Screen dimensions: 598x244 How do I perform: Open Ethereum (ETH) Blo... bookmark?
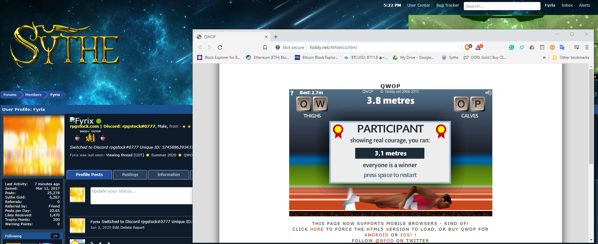[x=268, y=58]
